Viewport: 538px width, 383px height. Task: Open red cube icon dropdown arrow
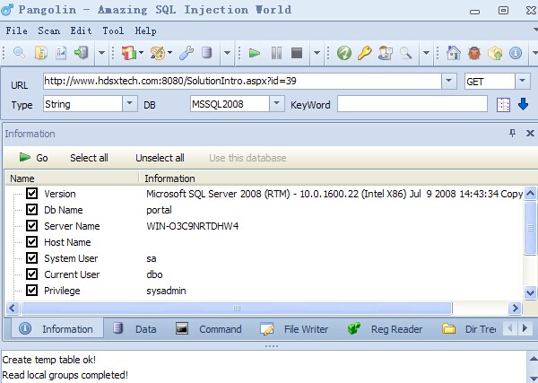click(141, 53)
